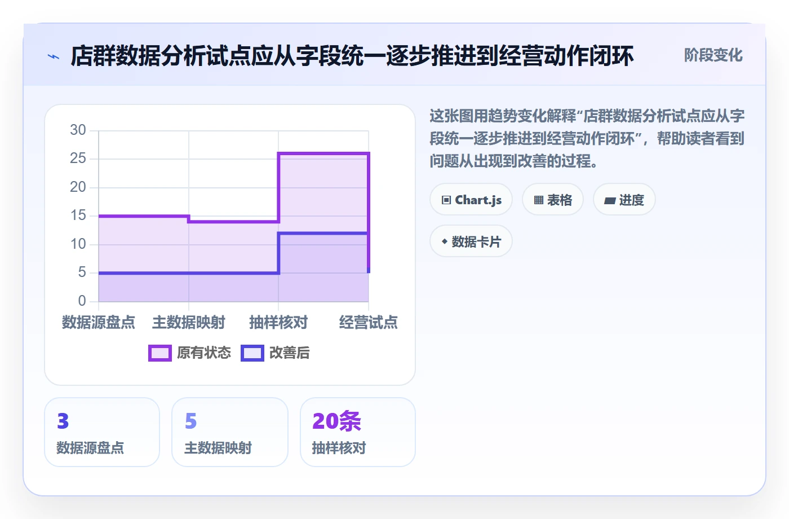Click the description paragraph starting 这张图用趋势变化
This screenshot has height=519, width=789.
587,139
